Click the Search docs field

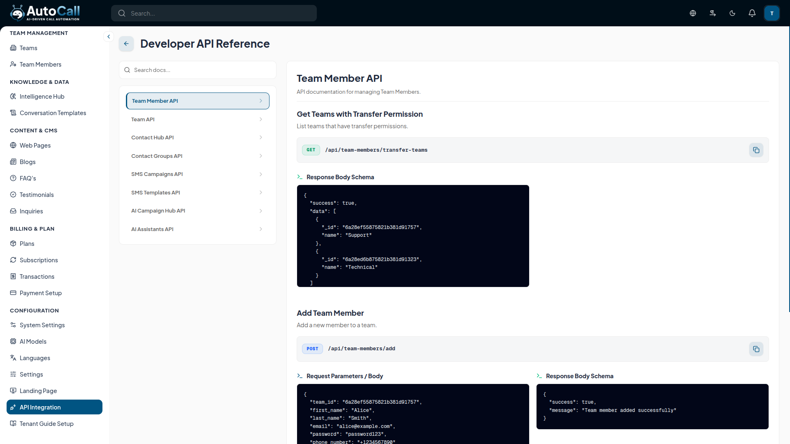pos(197,70)
